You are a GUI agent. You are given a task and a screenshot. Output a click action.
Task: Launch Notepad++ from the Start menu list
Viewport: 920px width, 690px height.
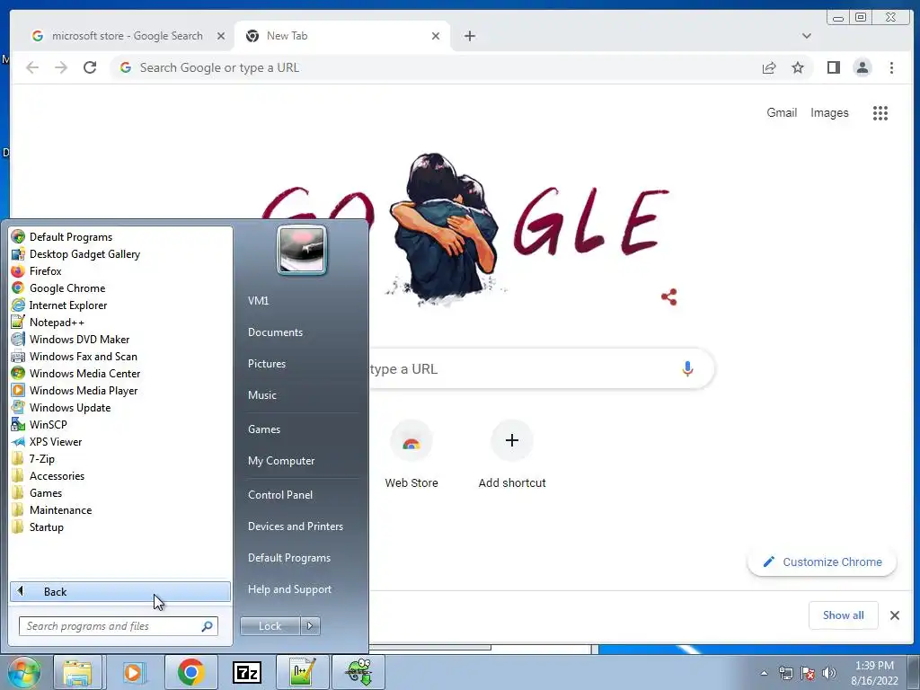coord(49,323)
